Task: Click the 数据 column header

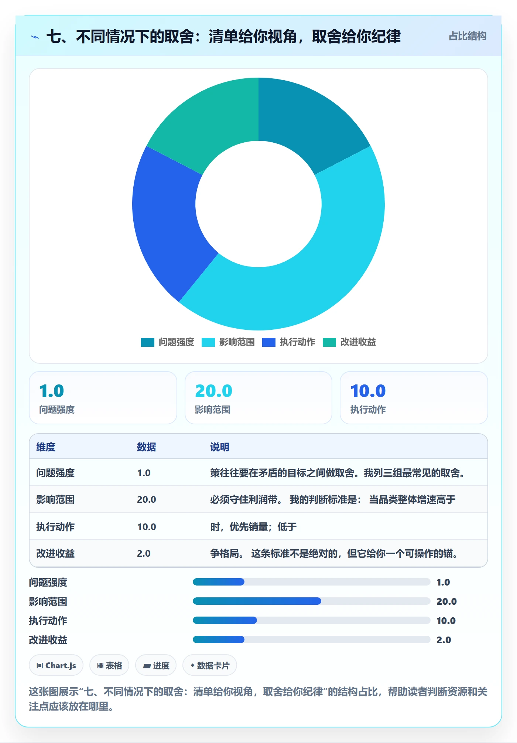Action: click(147, 447)
